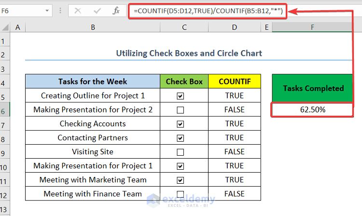
Task: Click the Meeting with Marketing Team cell
Action: pyautogui.click(x=93, y=179)
